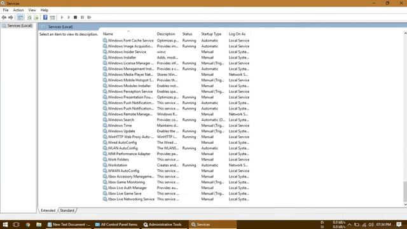
Task: Select the Windows Update service
Action: coord(176,132)
